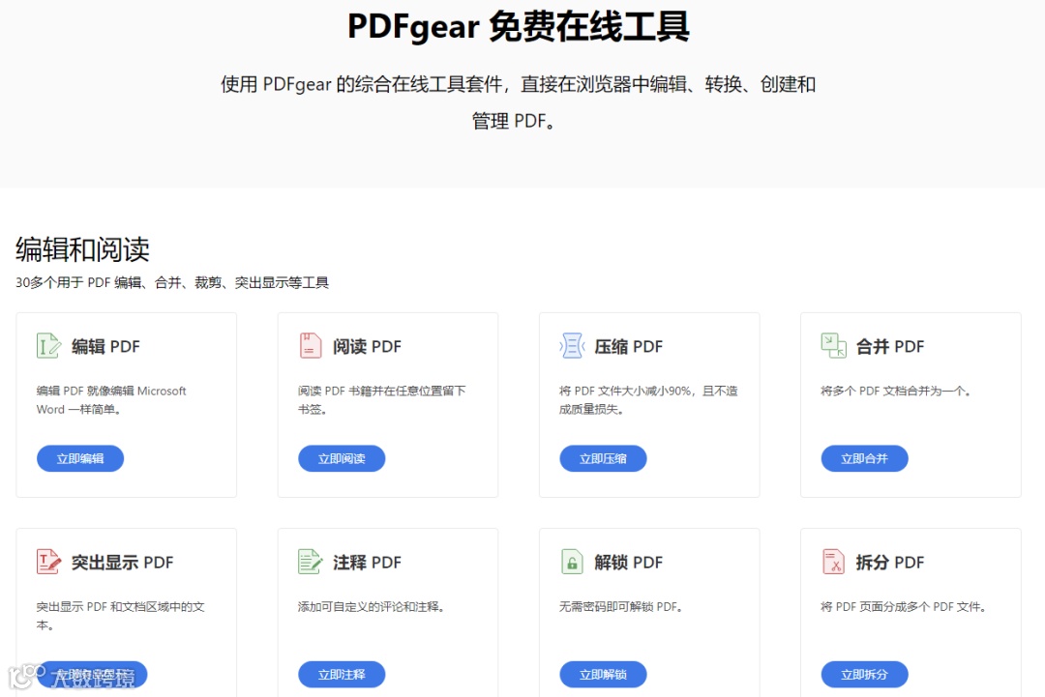Screen dimensions: 1045x697
Task: Open the 阅读 PDF card title
Action: pyautogui.click(x=368, y=347)
